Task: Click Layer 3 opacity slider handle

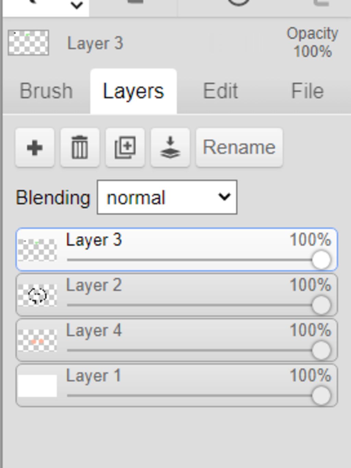Action: (321, 260)
